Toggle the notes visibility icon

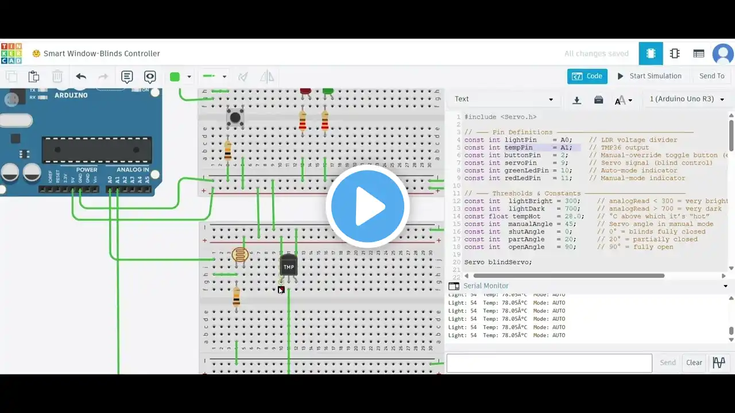click(x=150, y=76)
